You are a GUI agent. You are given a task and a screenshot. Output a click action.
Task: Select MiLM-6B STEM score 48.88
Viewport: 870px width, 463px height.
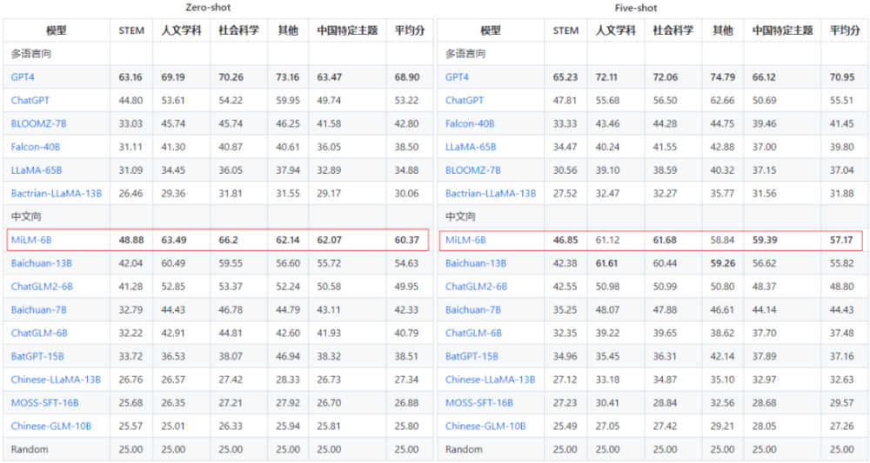click(x=131, y=240)
